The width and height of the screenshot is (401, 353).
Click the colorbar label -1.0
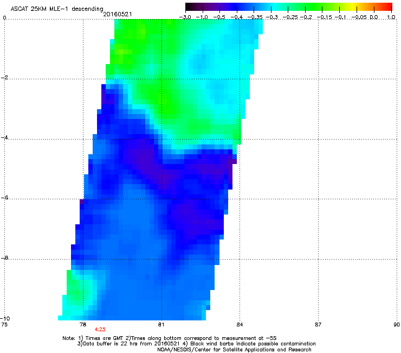pyautogui.click(x=202, y=17)
